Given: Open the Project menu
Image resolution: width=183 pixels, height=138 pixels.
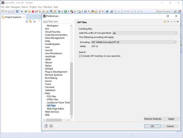Looking at the screenshot, I should 33,7.
